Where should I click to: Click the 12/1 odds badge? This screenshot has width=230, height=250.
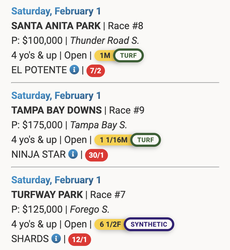(80, 240)
